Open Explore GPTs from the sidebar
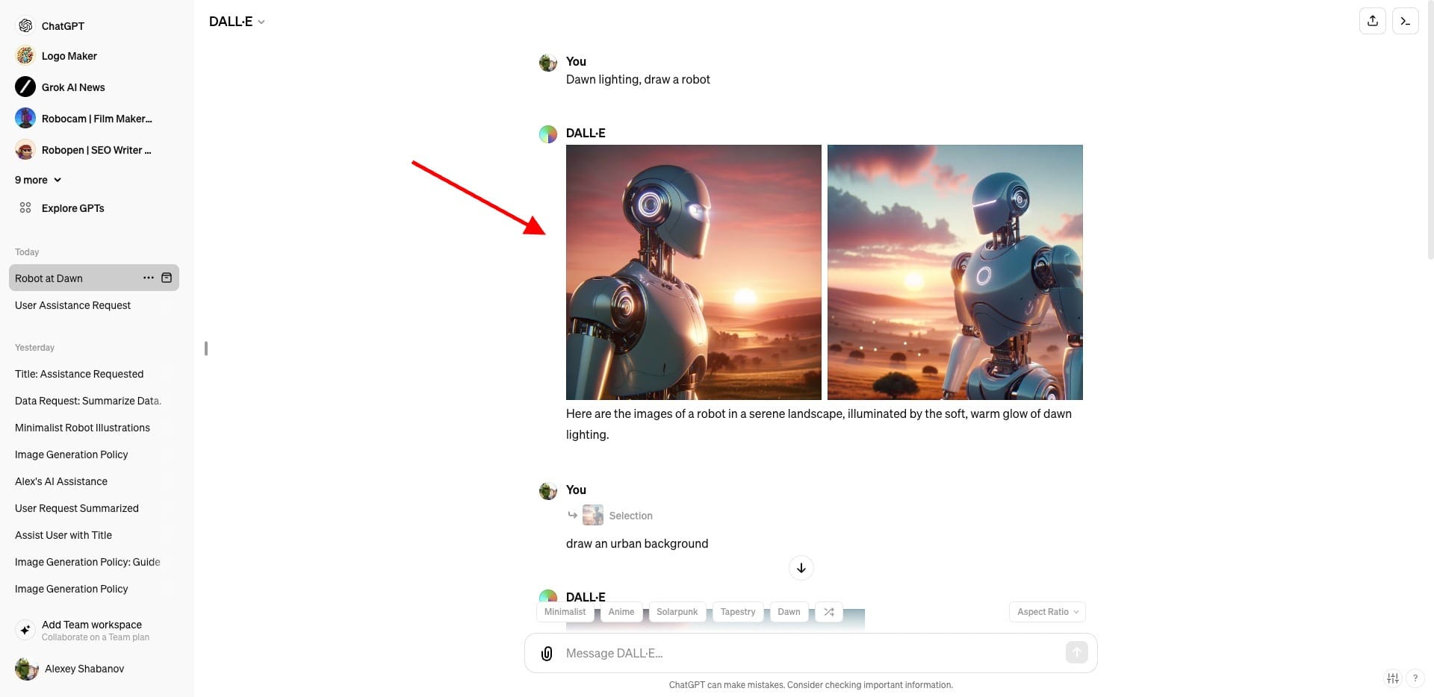 (72, 207)
